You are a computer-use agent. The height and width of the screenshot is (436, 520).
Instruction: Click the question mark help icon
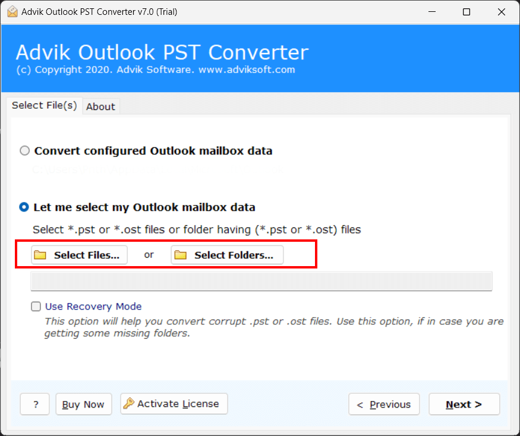click(x=34, y=404)
